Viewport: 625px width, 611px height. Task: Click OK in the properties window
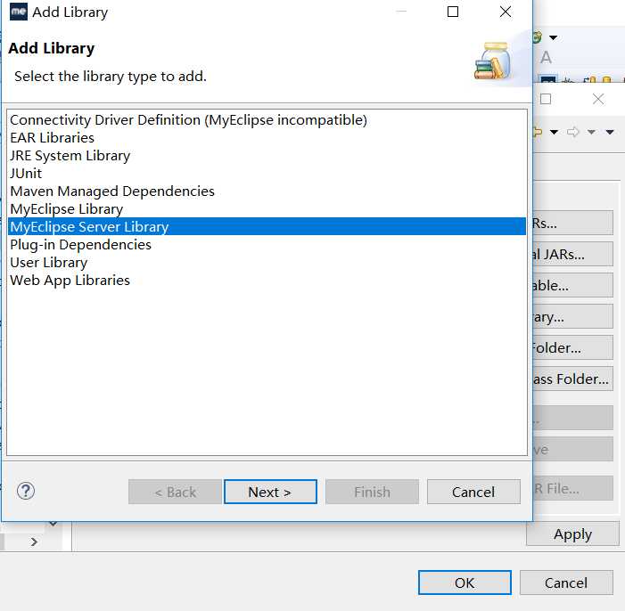(465, 582)
